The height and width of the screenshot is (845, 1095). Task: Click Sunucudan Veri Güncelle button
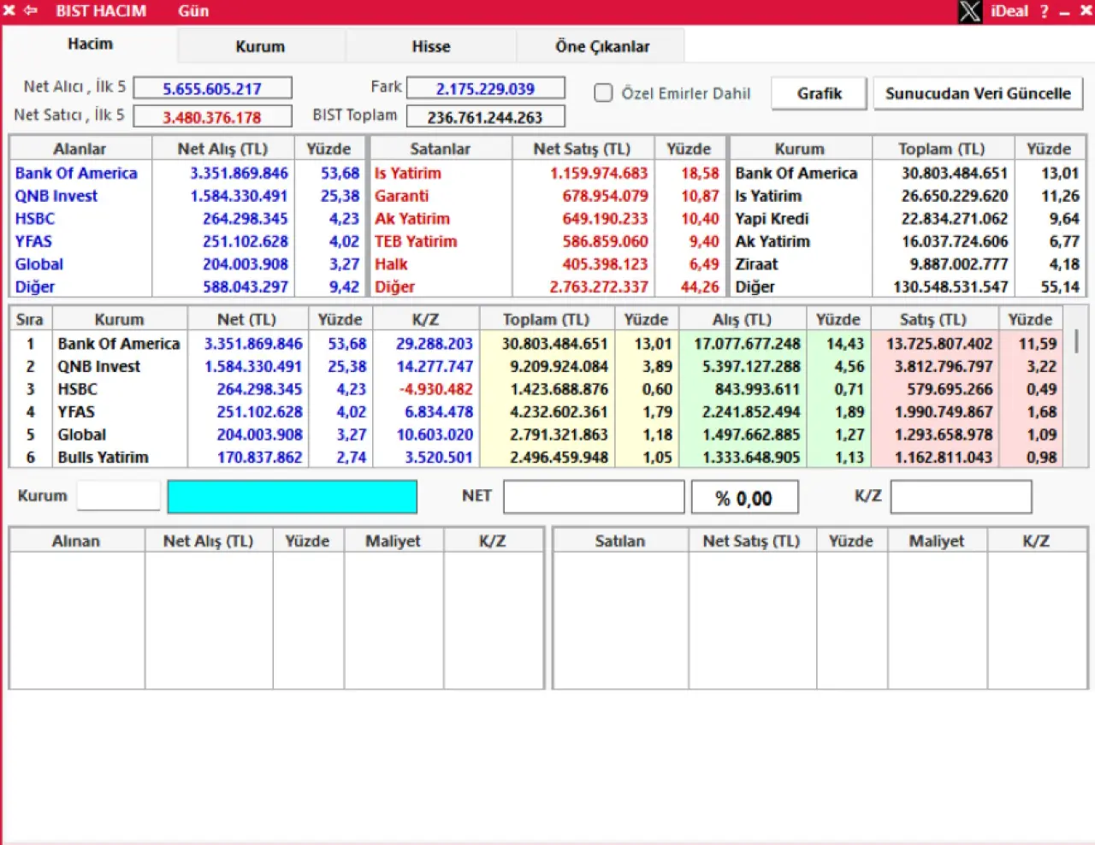click(x=978, y=93)
